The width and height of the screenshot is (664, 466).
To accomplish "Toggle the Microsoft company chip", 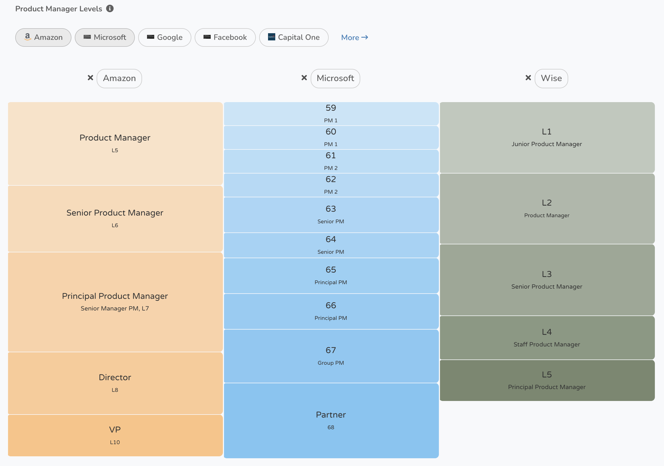I will pyautogui.click(x=105, y=37).
